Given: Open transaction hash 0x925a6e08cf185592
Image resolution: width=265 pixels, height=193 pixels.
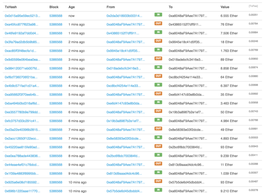Looking at the screenshot, I should [21, 182].
